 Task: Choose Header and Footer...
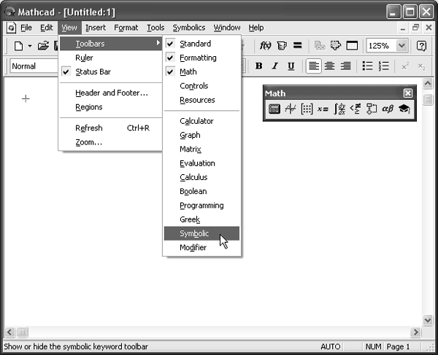(111, 93)
